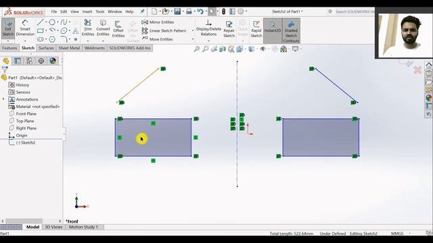Click the Rebuild traffic light icon
Image resolution: width=433 pixels, height=243 pixels.
point(223,11)
